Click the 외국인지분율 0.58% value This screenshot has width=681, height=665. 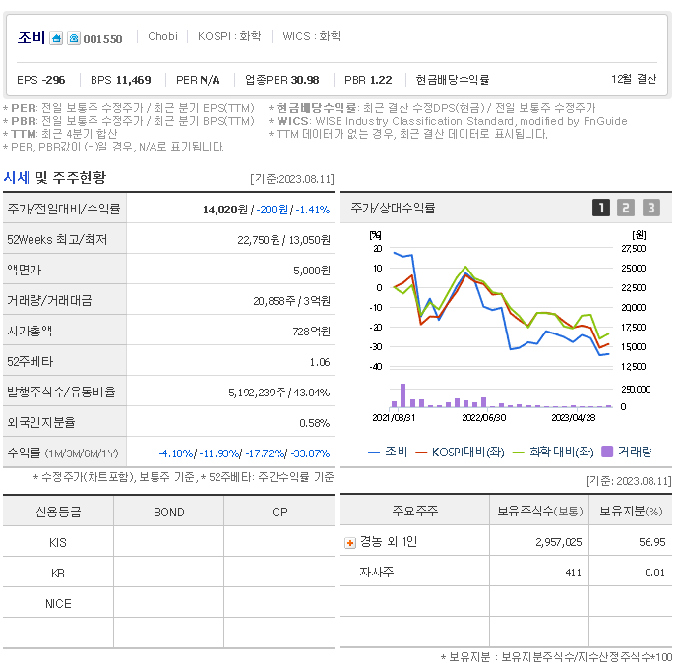tap(315, 423)
